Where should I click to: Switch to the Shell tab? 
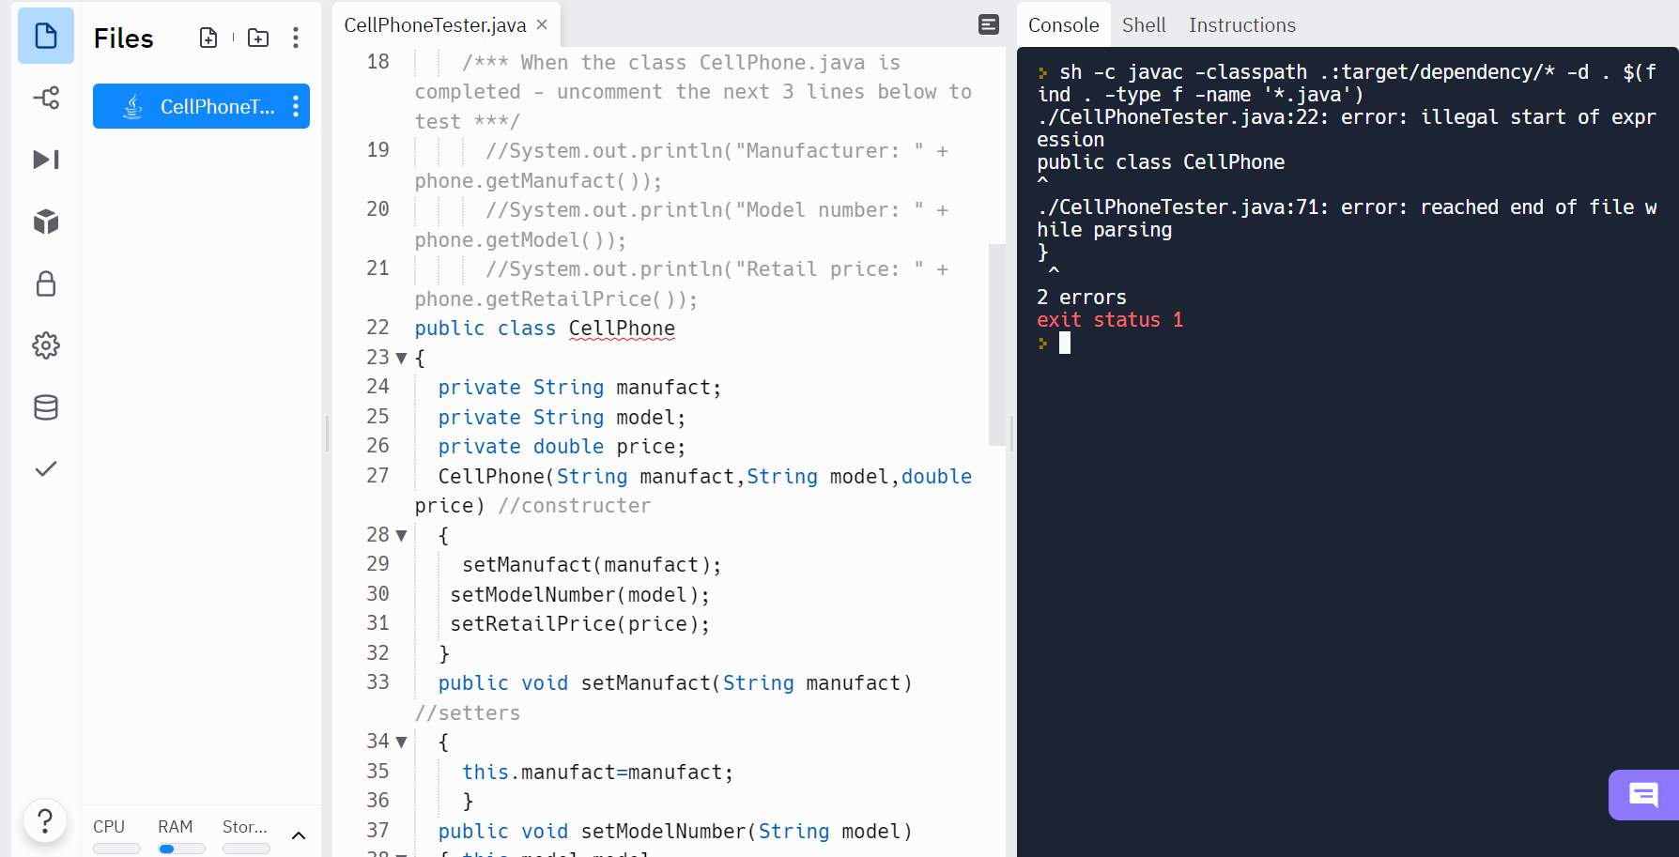click(x=1144, y=24)
